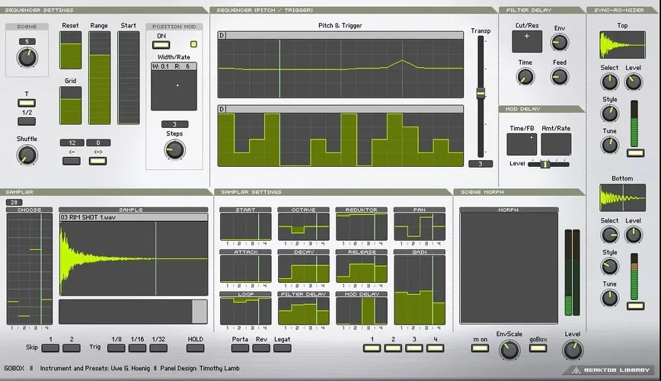Click the Bottom Style knob
Viewport: 661px width, 381px height.
coord(609,267)
